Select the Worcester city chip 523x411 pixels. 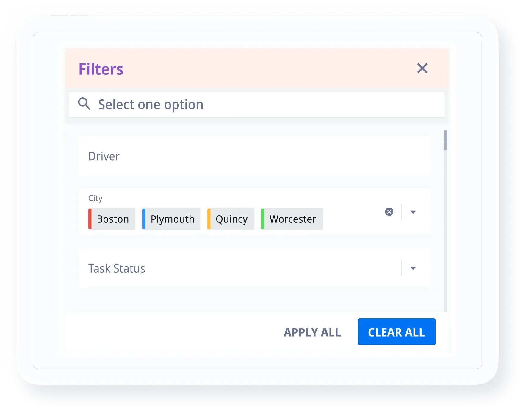[293, 219]
